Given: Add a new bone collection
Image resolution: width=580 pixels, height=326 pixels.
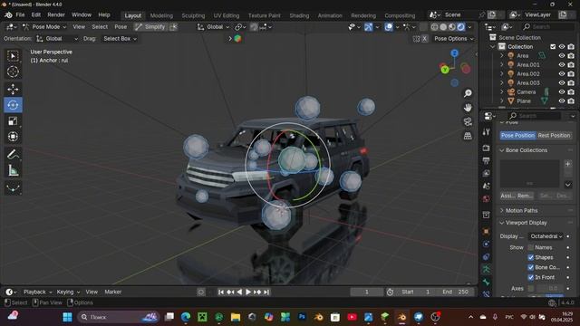Looking at the screenshot, I should [568, 164].
